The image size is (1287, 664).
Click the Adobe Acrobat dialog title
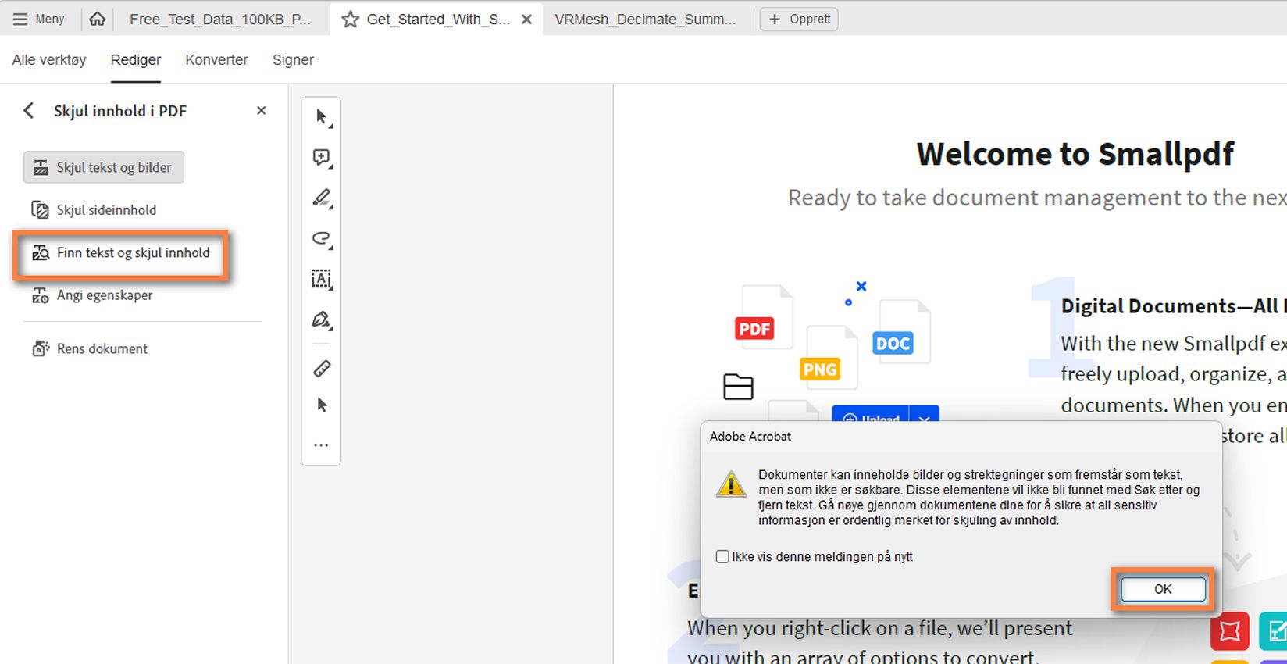(750, 437)
